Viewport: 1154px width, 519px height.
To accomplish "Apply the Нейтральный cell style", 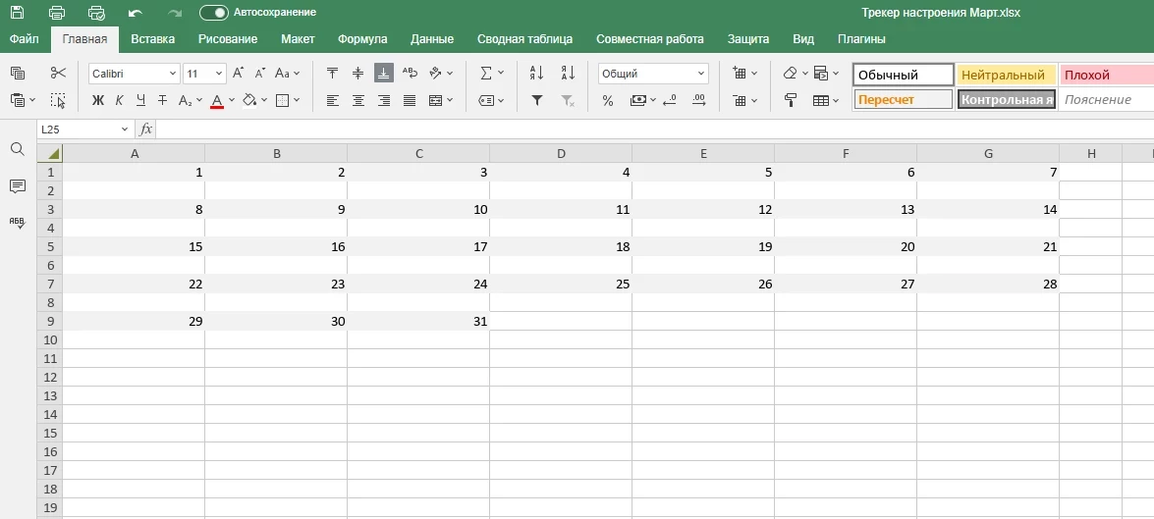I will (x=1005, y=75).
